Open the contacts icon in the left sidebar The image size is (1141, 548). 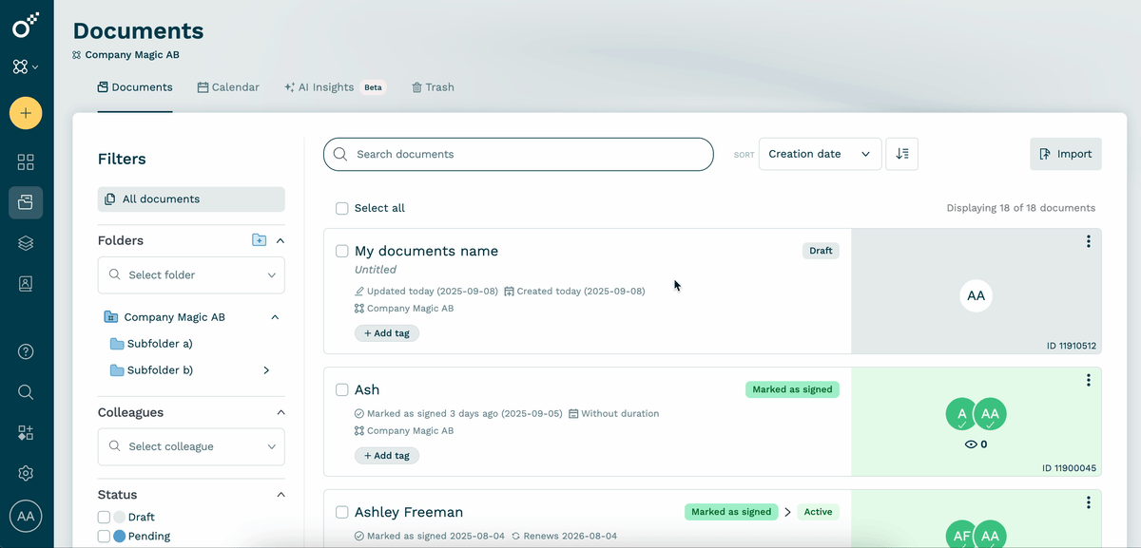25,282
